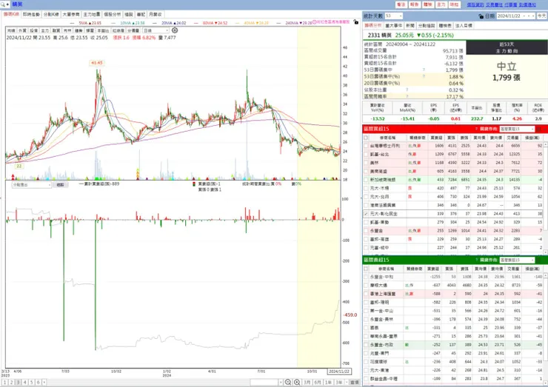Toggle header checkbox in 區間賣超15 table
Viewport: 548px width, 387px height.
pyautogui.click(x=366, y=269)
